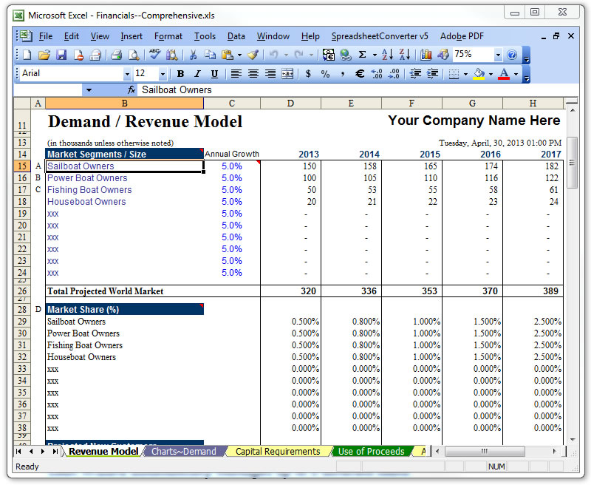Viewport: 591px width, 485px height.
Task: Save the workbook with the floppy disk icon
Action: [61, 55]
